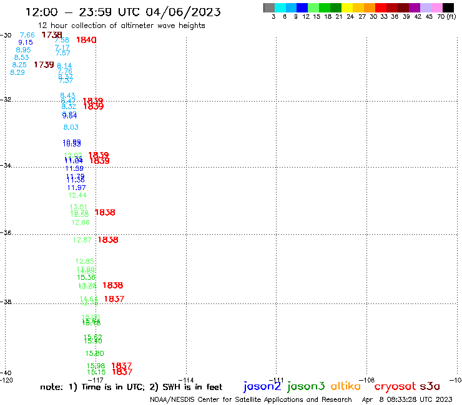Click the wave height value '15.36'
Viewport: 462px width, 405px height.
pos(86,277)
